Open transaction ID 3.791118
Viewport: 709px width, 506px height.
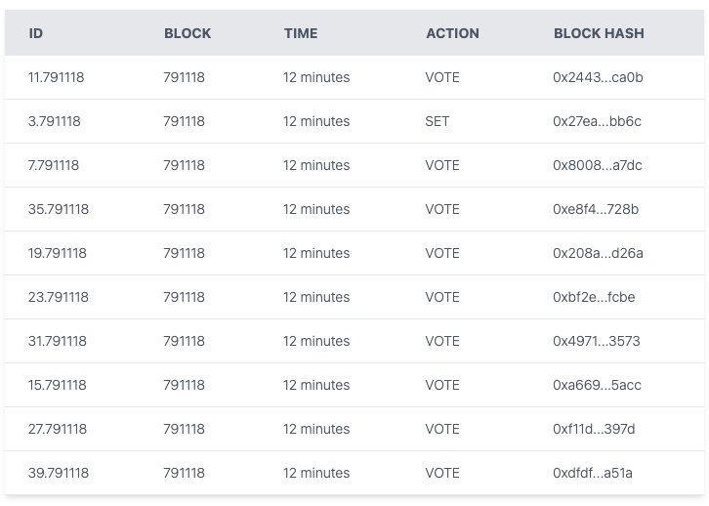54,121
